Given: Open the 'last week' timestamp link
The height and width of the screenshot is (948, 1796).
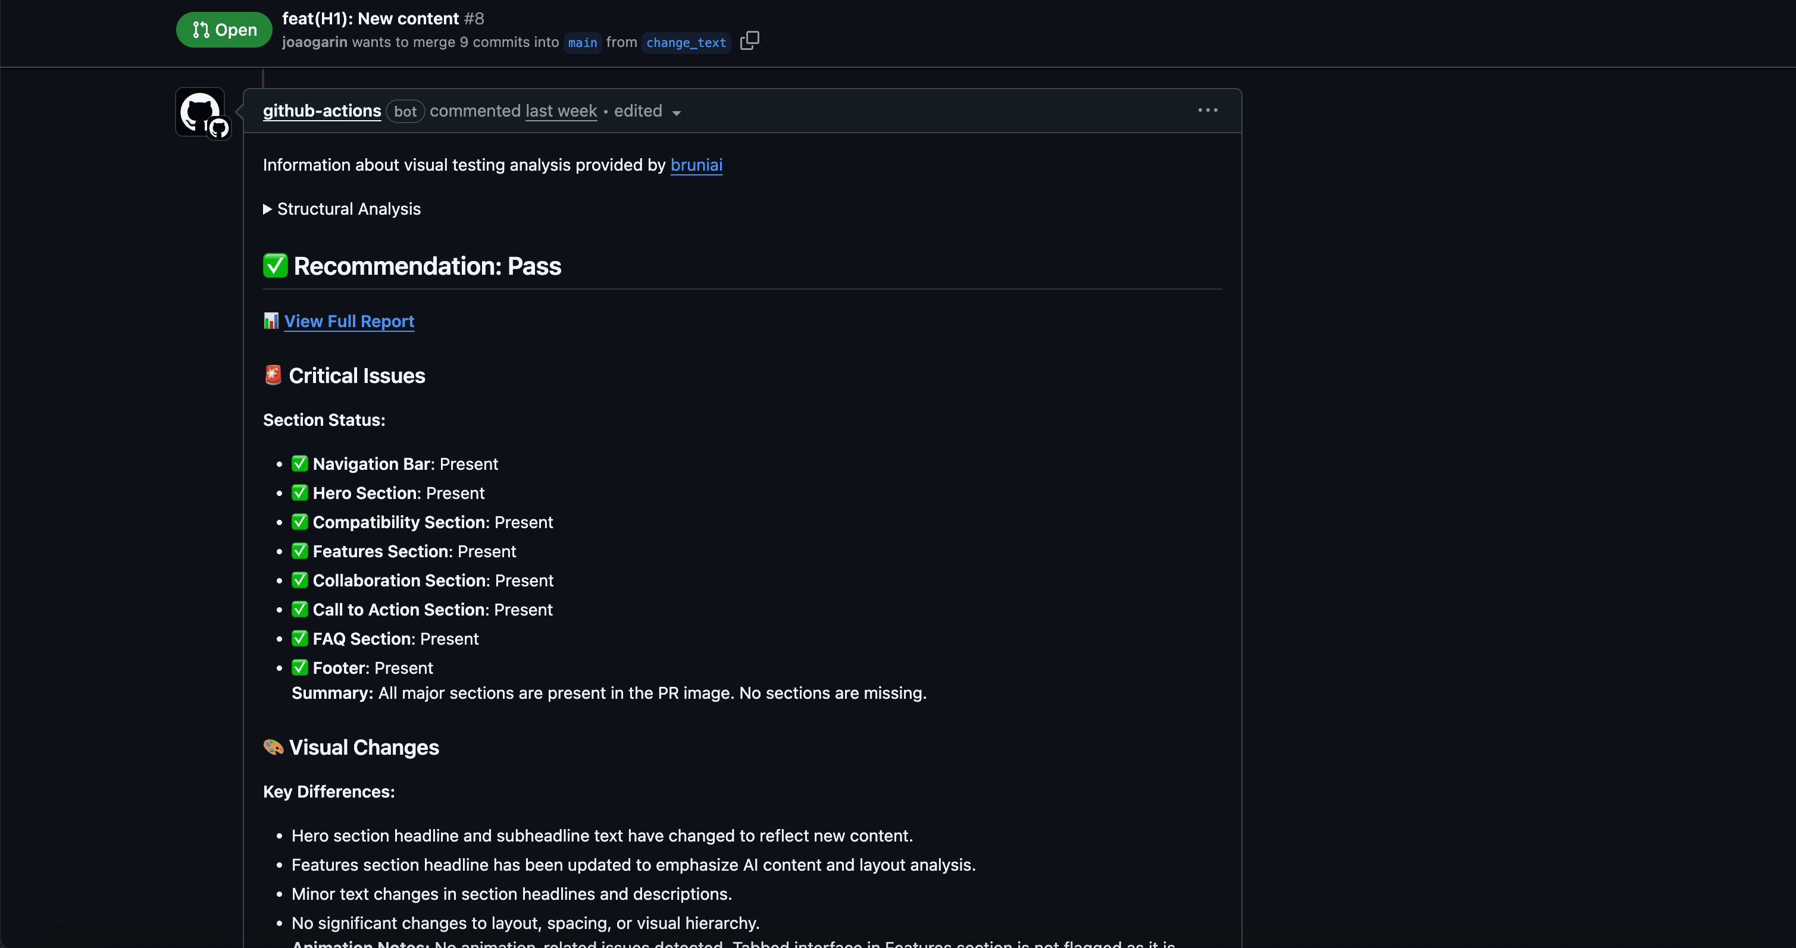Looking at the screenshot, I should pyautogui.click(x=561, y=111).
